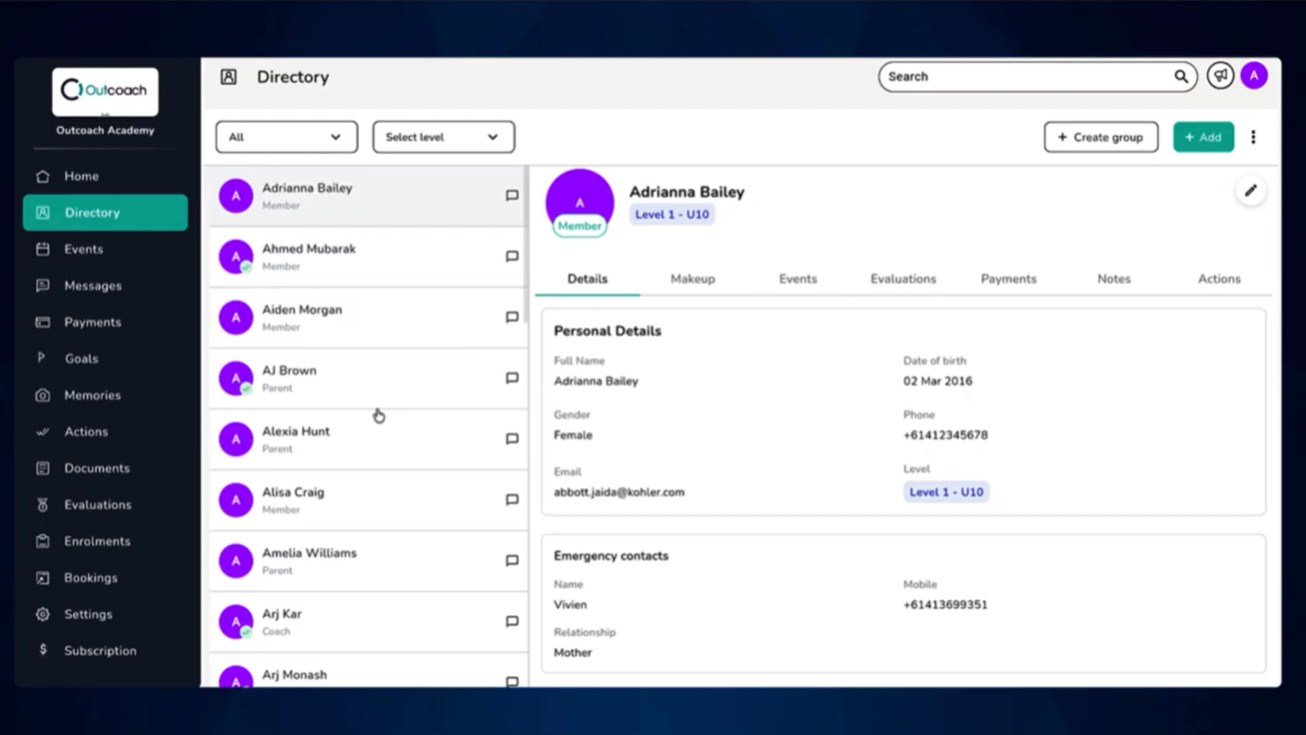Click the email abbott.jaida@kohler.com
This screenshot has height=735, width=1306.
[x=619, y=492]
